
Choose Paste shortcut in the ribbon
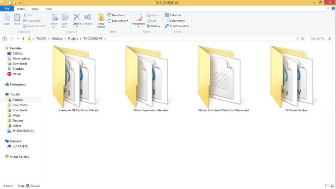(34, 26)
